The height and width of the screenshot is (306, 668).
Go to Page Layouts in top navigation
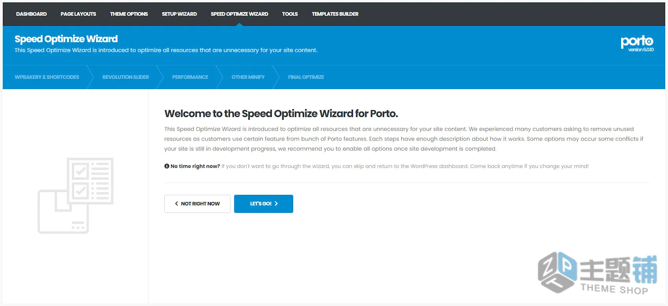(x=78, y=14)
